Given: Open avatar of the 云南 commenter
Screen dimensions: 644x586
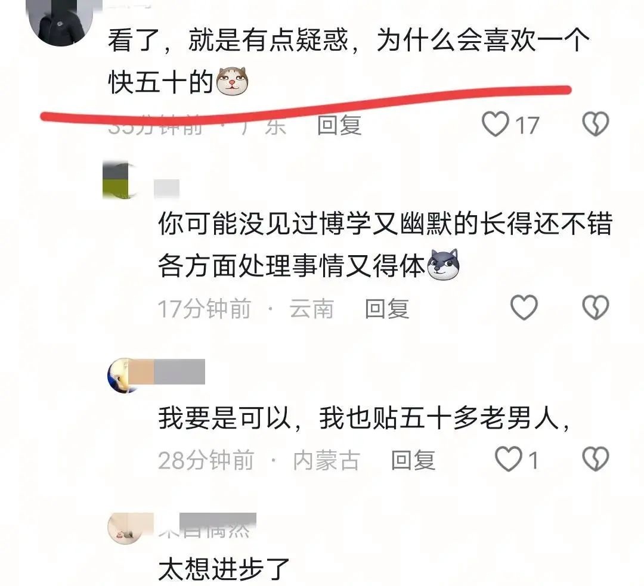Looking at the screenshot, I should pos(120,181).
